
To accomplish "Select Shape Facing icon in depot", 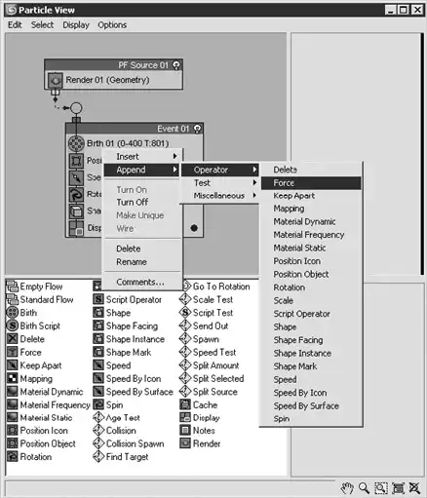I will 98,326.
